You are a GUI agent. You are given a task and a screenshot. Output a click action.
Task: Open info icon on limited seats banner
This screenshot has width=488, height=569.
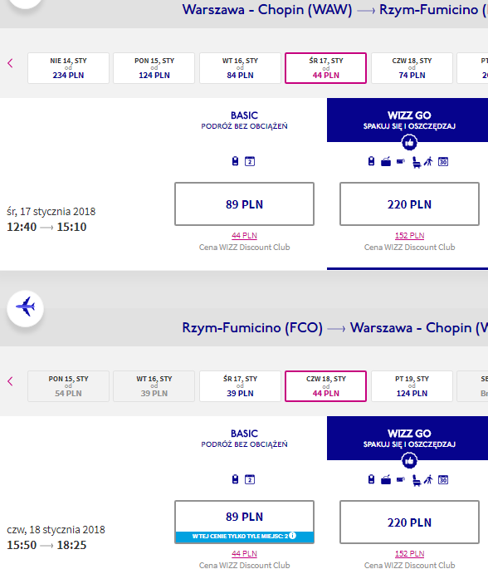click(293, 536)
